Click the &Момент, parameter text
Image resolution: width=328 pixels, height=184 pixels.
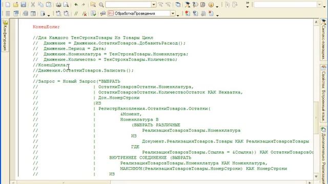[131, 114]
